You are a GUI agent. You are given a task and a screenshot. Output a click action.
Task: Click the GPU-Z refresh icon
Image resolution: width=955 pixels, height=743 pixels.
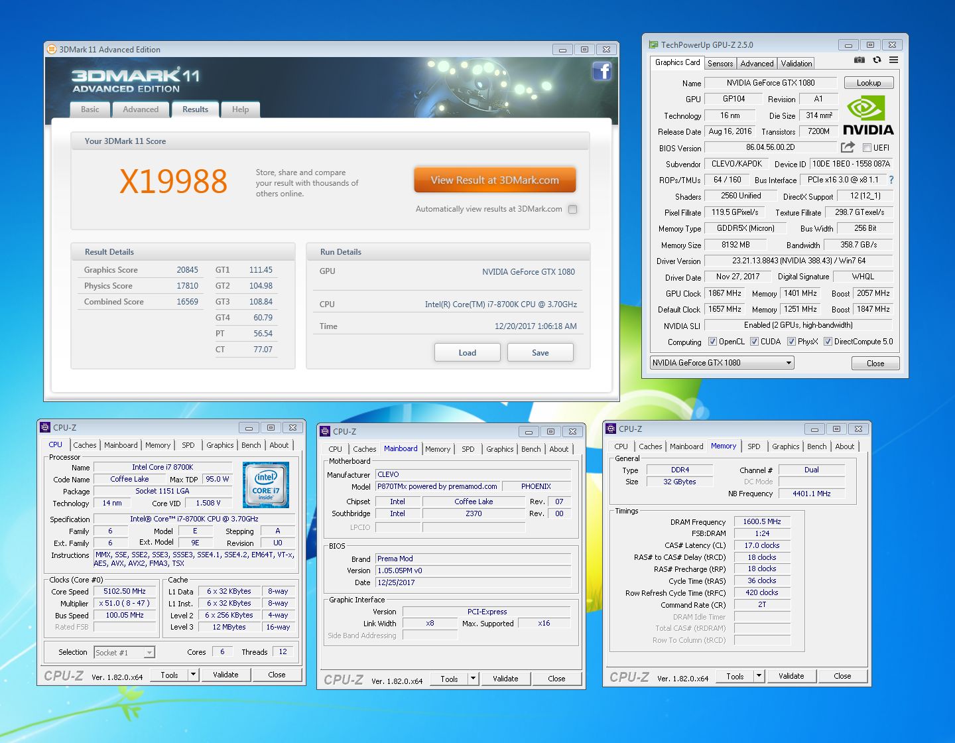coord(877,60)
